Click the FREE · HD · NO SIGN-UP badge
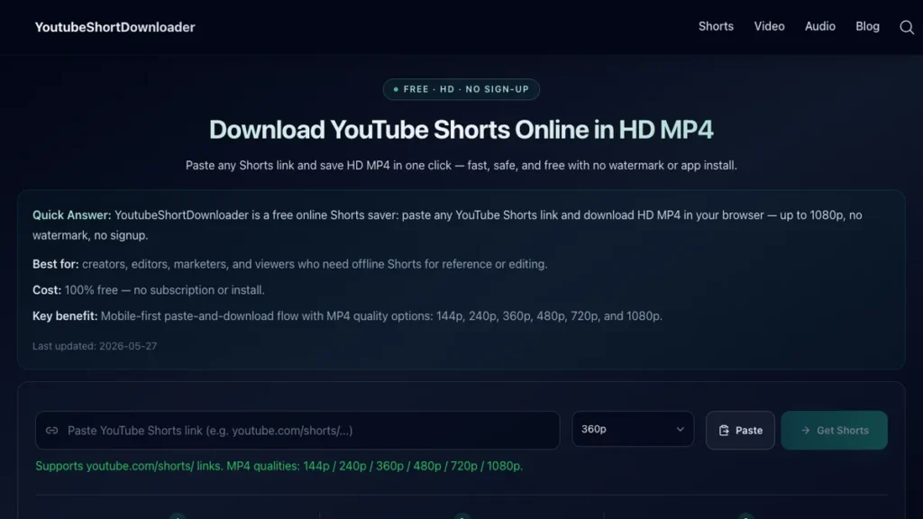Screen dimensions: 923x519 [461, 89]
